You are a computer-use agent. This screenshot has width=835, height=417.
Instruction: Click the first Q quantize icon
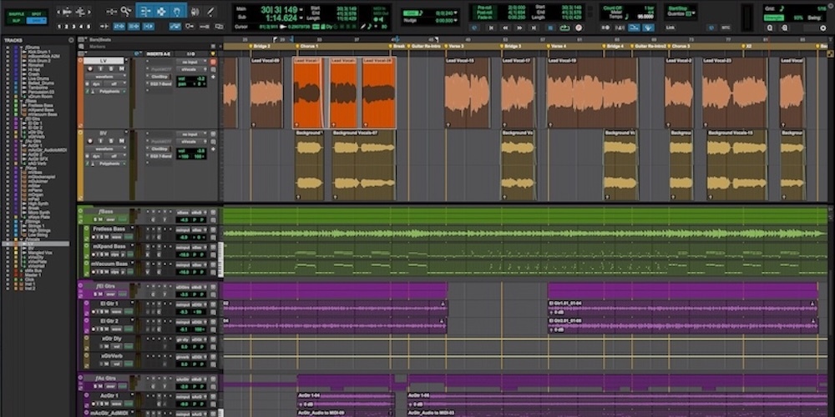pos(770,27)
